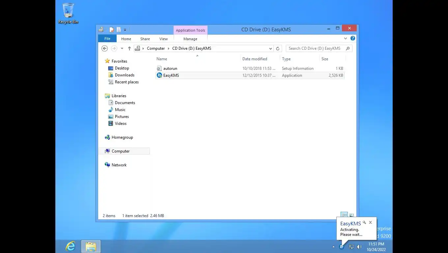The image size is (448, 253).
Task: Open the Documents library
Action: coord(125,103)
